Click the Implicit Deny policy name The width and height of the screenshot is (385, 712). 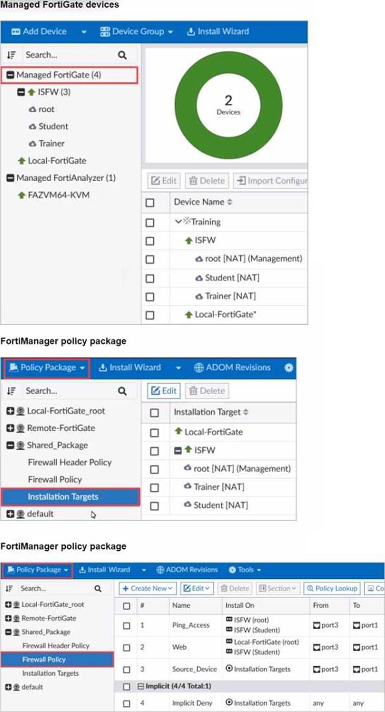[192, 703]
